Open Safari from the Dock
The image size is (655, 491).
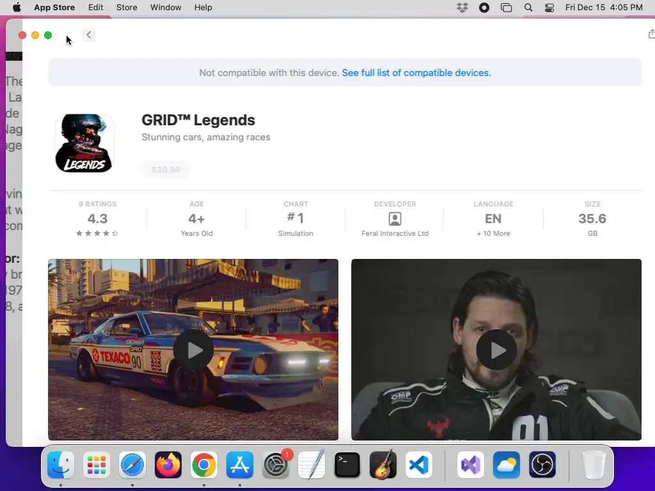click(132, 465)
